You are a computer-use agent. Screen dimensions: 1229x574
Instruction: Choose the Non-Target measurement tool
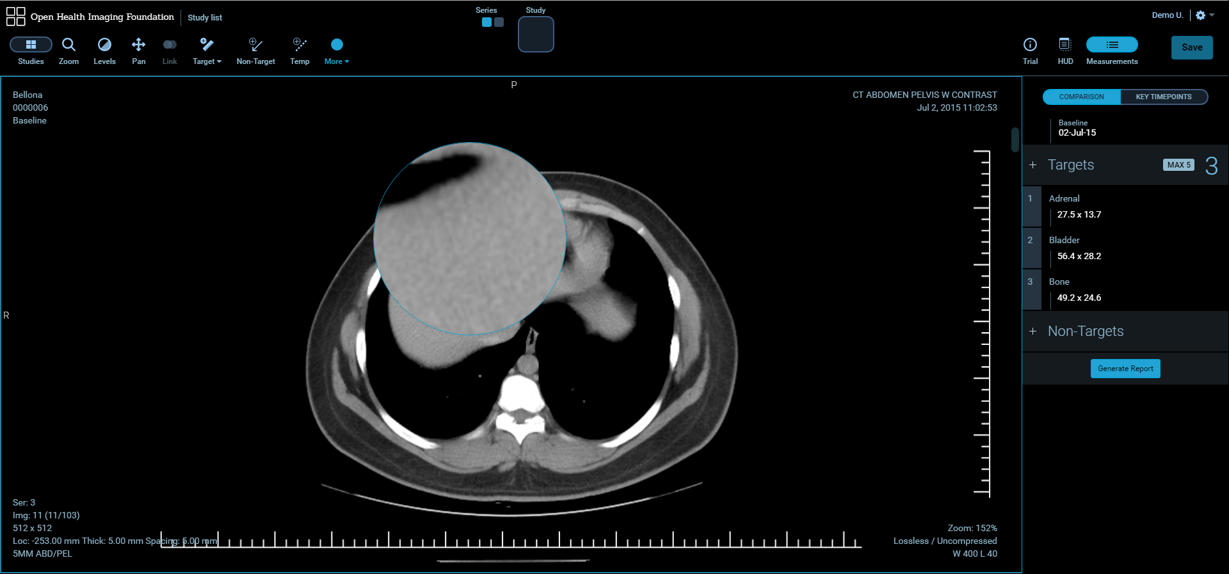[255, 51]
